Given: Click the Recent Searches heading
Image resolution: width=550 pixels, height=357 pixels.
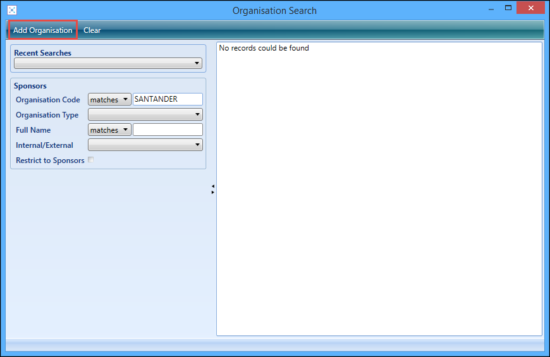Looking at the screenshot, I should click(x=42, y=53).
